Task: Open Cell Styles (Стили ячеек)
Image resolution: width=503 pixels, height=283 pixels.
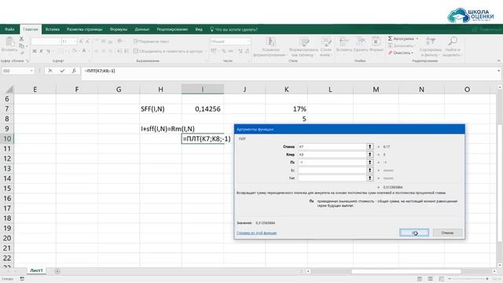Action: pyautogui.click(x=326, y=47)
